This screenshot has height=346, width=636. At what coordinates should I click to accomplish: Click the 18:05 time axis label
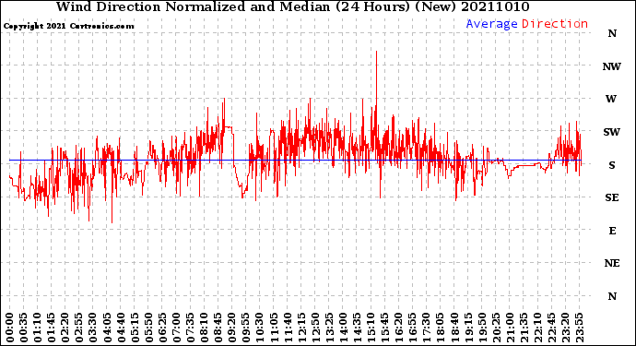tap(441, 328)
